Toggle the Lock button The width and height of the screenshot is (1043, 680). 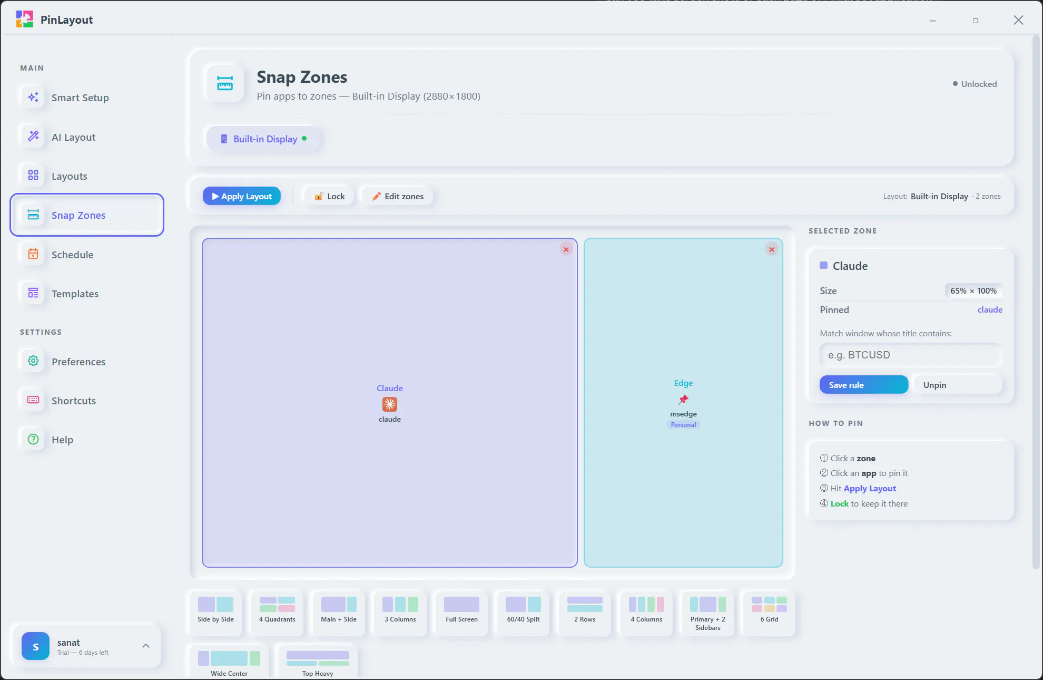coord(330,196)
